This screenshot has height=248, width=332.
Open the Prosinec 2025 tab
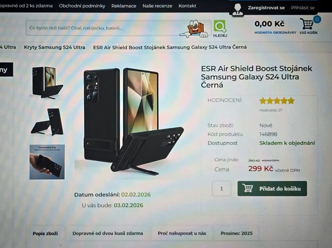(x=237, y=233)
